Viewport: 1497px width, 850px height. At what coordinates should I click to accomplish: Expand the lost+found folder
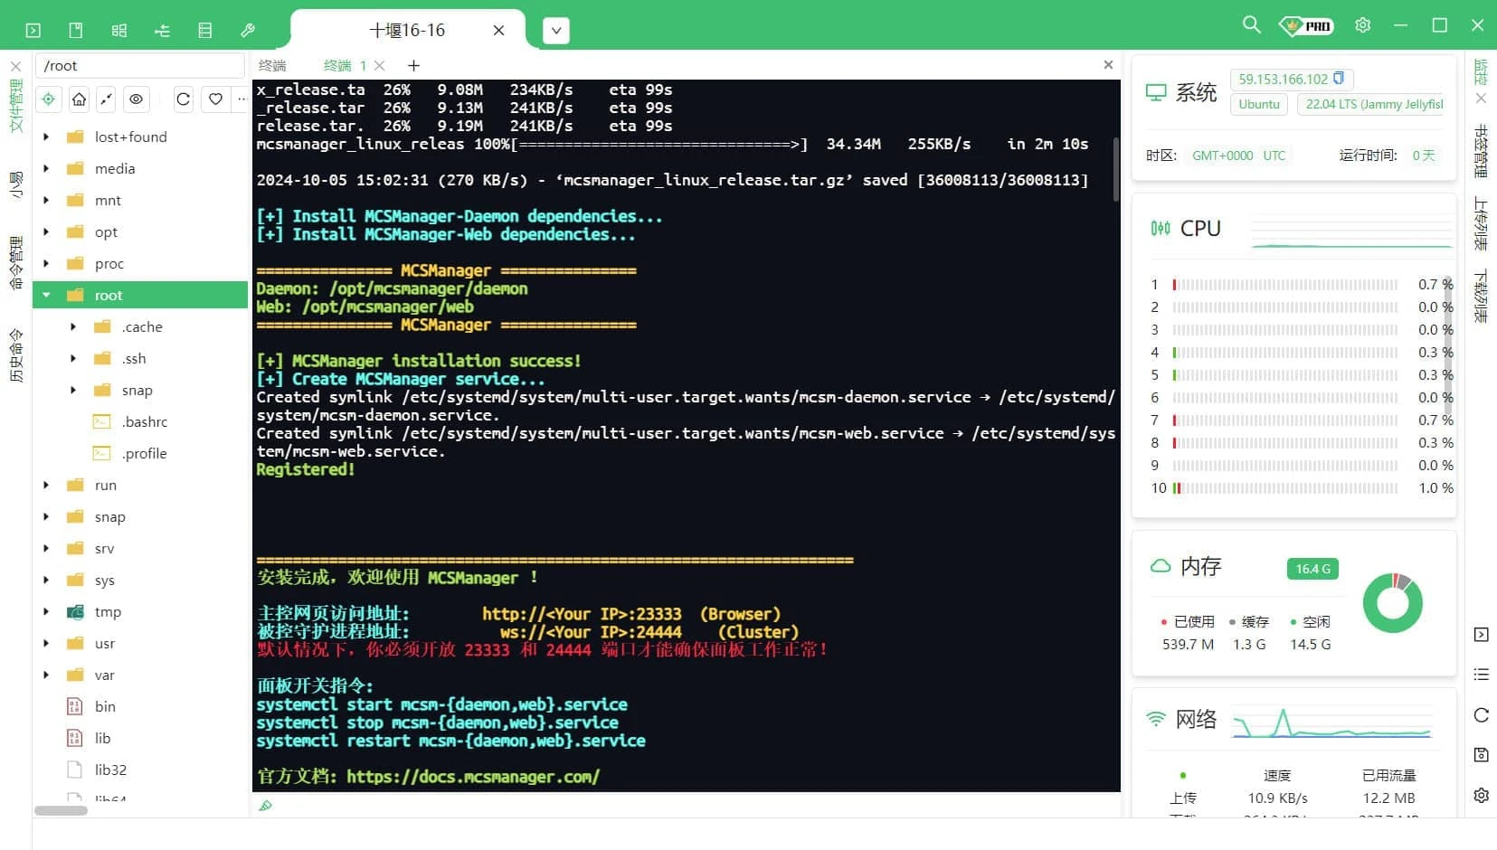pos(46,137)
